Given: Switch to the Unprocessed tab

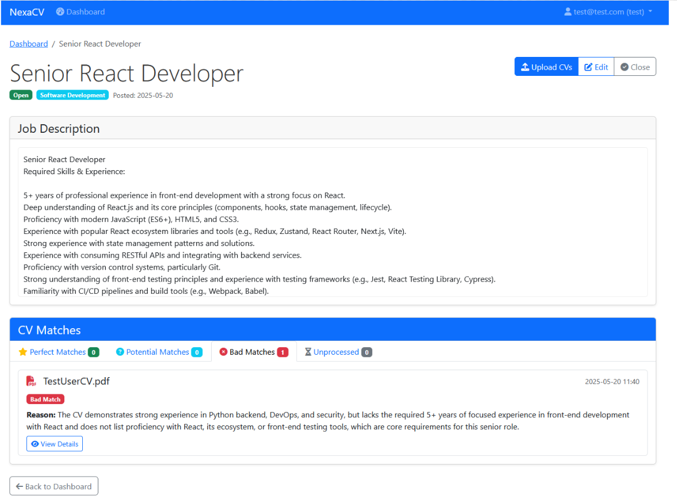Looking at the screenshot, I should coord(338,351).
